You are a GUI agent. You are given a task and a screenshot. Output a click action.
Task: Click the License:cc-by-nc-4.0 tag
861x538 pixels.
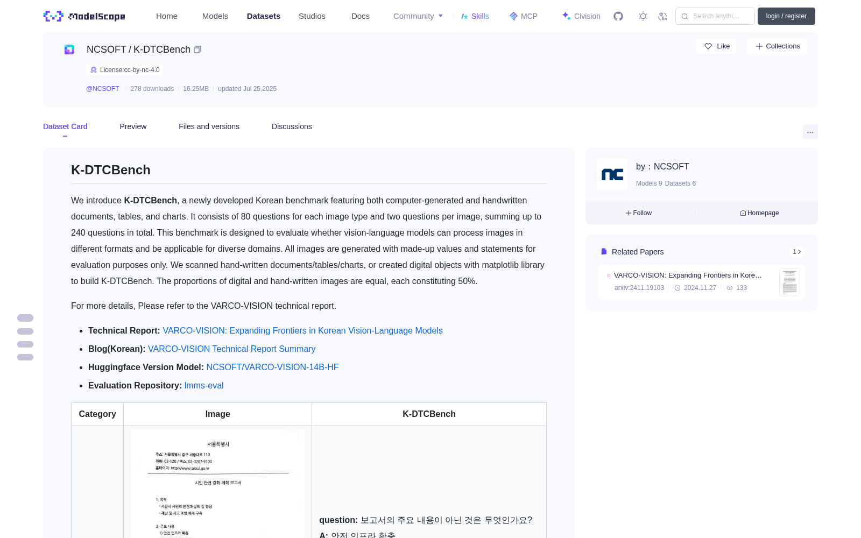click(x=124, y=70)
